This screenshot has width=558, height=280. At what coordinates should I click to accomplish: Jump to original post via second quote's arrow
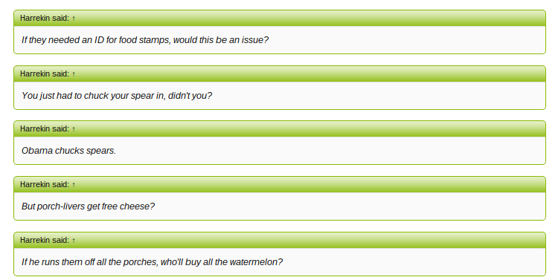[74, 74]
